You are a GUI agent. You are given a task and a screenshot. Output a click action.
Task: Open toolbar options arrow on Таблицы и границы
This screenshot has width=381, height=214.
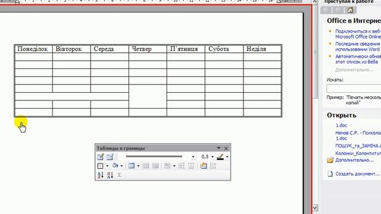[x=218, y=148]
